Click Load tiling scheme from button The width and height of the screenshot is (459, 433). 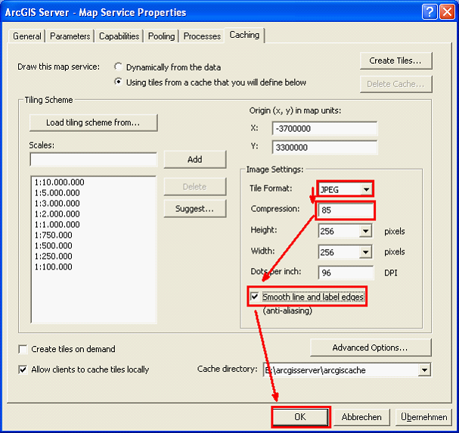point(93,123)
